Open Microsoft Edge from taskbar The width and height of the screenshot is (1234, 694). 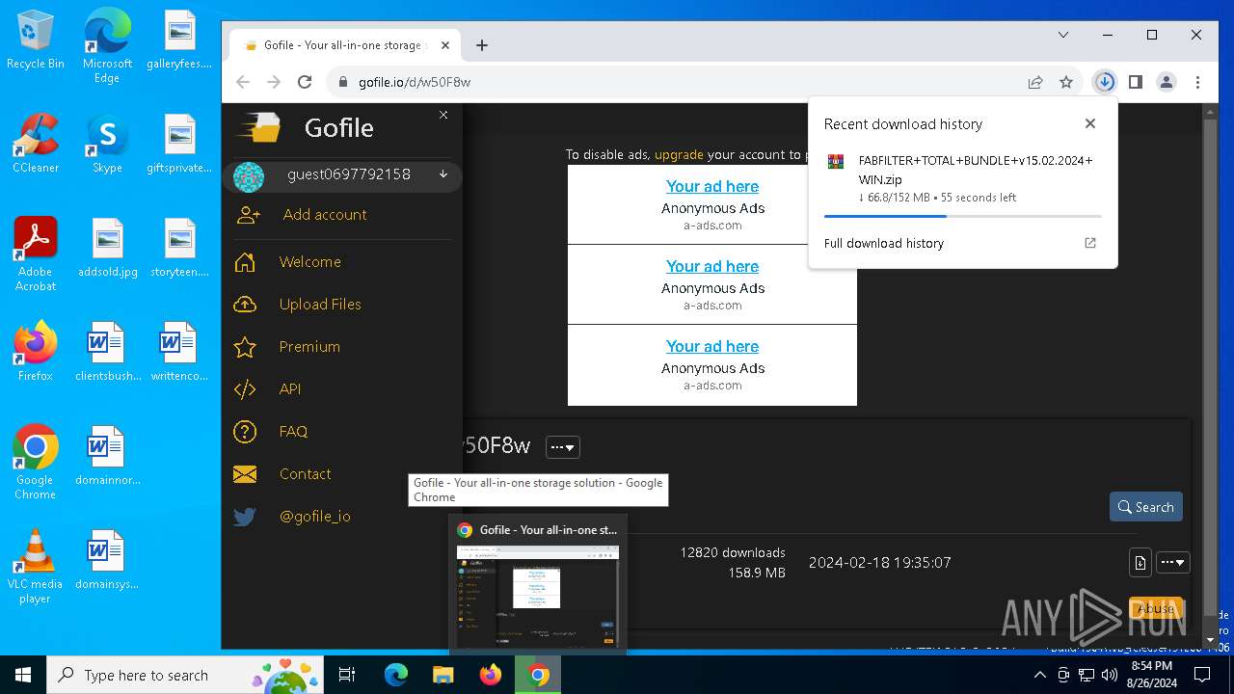point(396,675)
